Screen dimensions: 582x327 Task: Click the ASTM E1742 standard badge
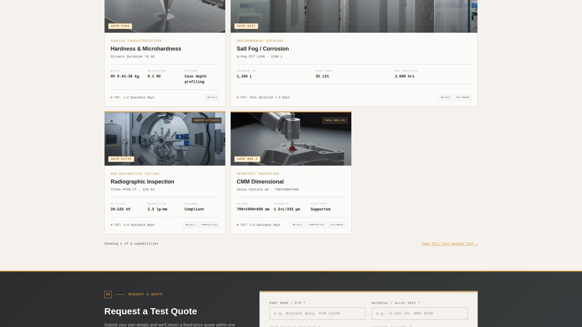(x=121, y=159)
